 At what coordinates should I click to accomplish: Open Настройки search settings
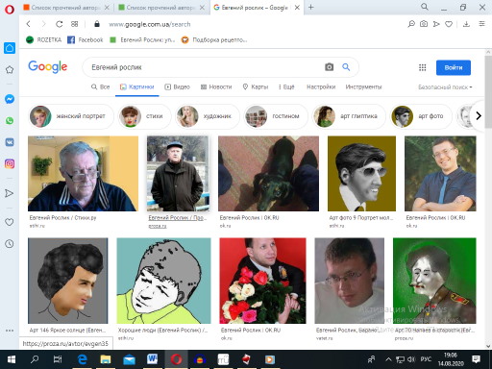click(321, 86)
